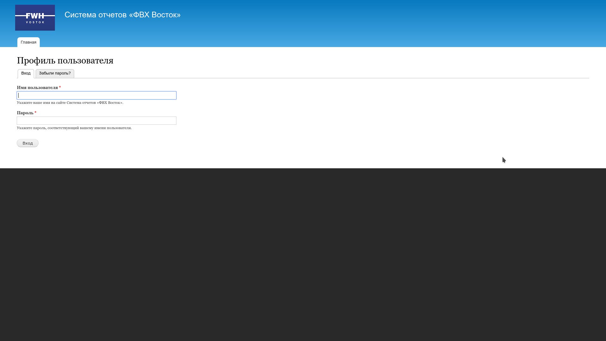
Task: Click the horizontal line under the tabs
Action: pyautogui.click(x=316, y=78)
